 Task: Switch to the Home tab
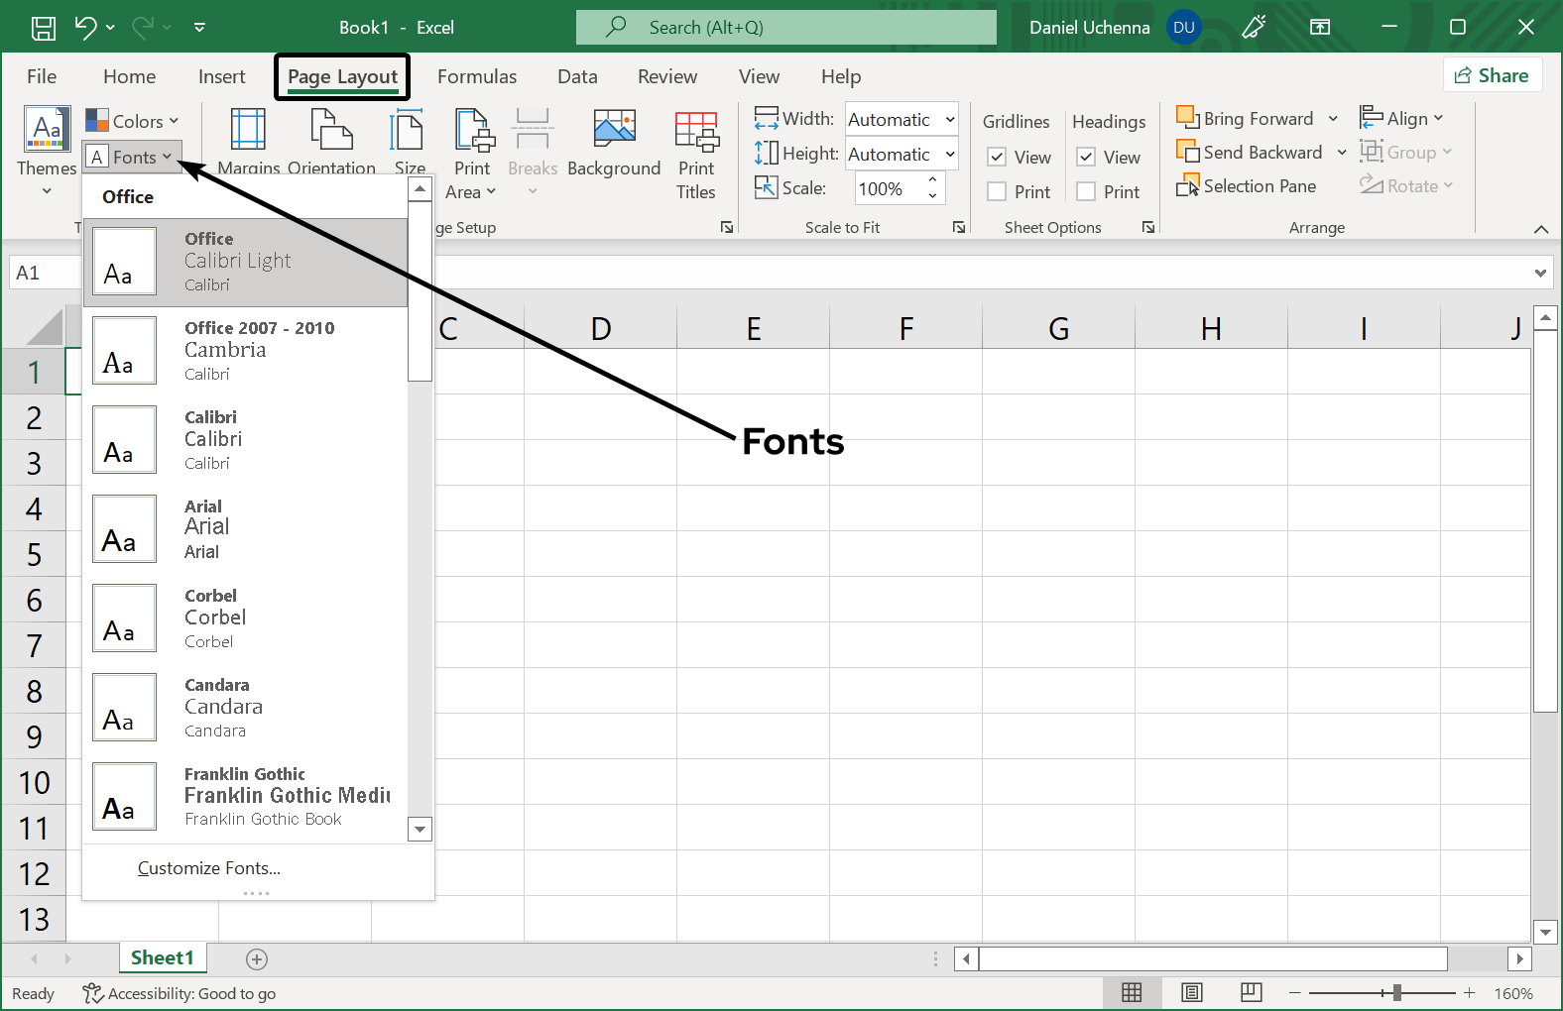pyautogui.click(x=129, y=76)
